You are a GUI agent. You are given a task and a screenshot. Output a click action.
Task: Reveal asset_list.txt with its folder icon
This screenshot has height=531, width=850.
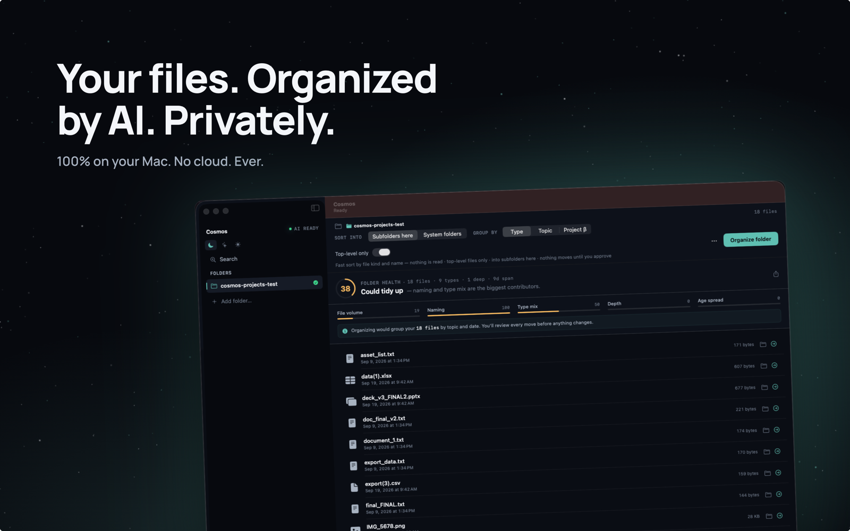coord(763,345)
